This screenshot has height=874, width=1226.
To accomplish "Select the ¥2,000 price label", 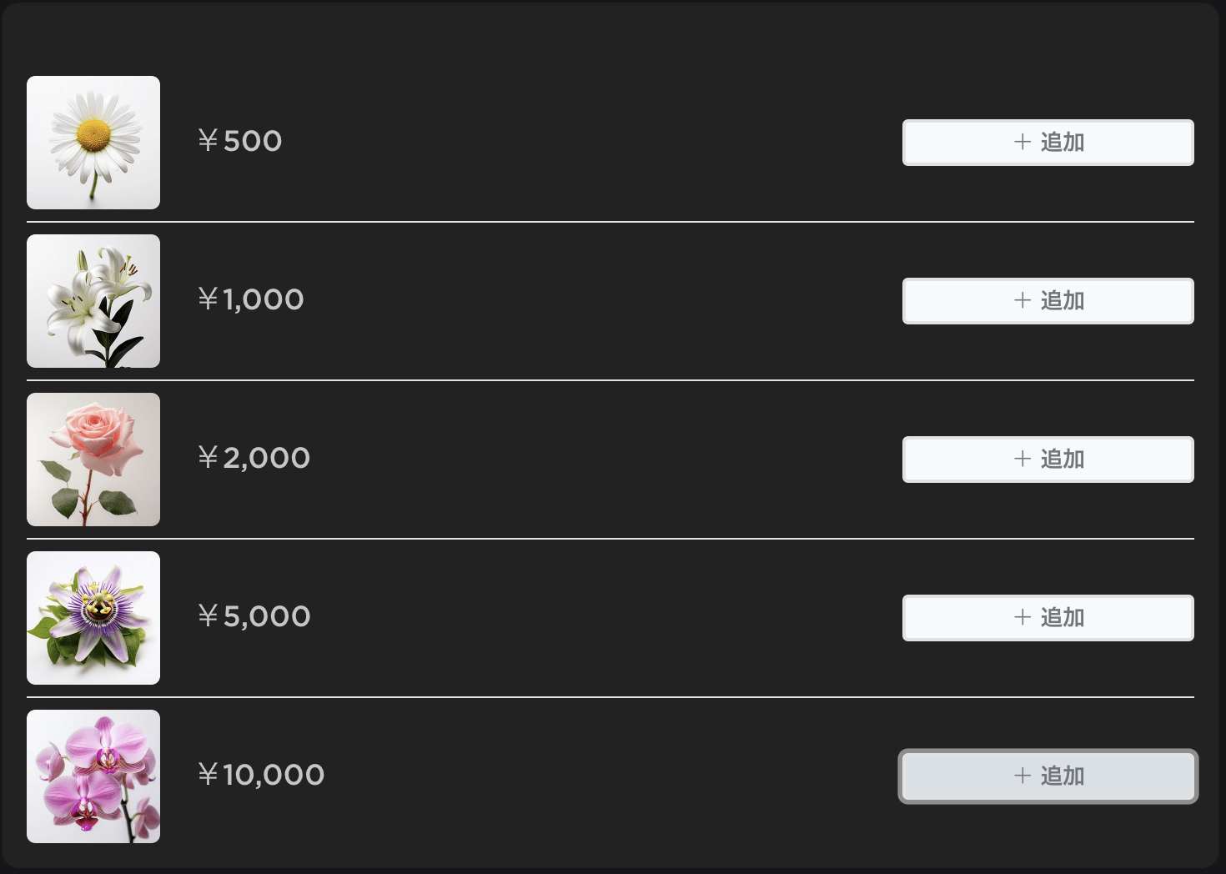I will (x=254, y=458).
